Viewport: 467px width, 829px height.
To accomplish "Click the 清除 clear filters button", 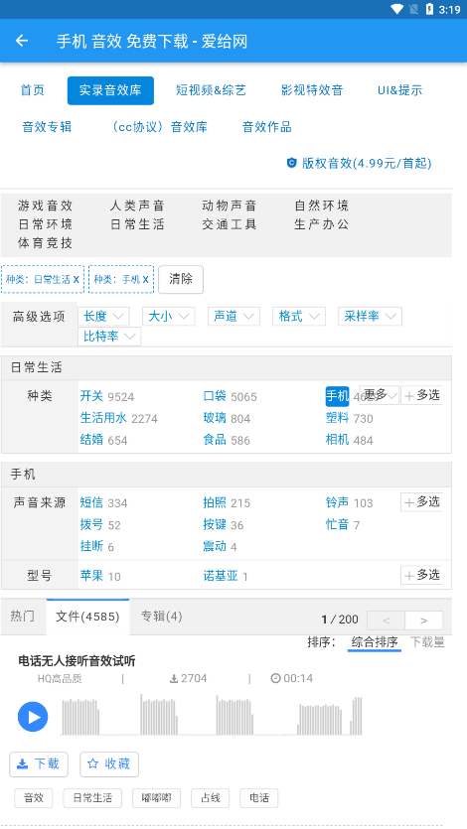I will pyautogui.click(x=181, y=279).
